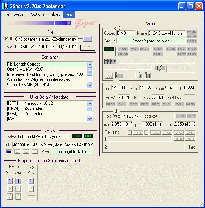Click the Resizing DVD button
This screenshot has width=205, height=208.
coord(179,133)
